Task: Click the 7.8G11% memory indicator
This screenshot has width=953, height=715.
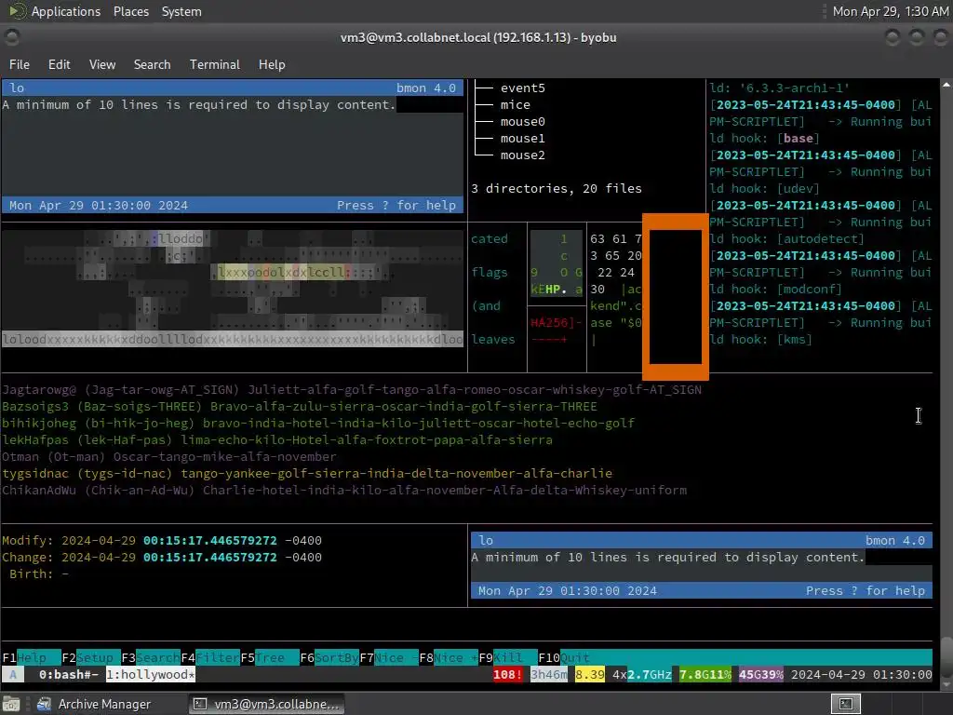Action: (x=705, y=674)
